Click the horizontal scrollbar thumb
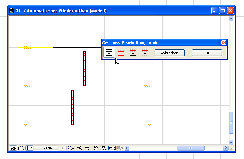 click(191, 148)
